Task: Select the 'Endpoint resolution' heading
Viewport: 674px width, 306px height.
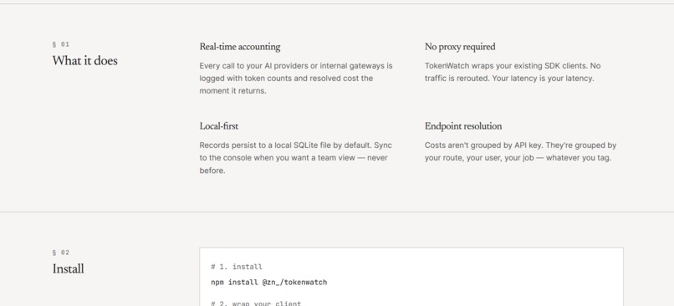Action: 463,126
